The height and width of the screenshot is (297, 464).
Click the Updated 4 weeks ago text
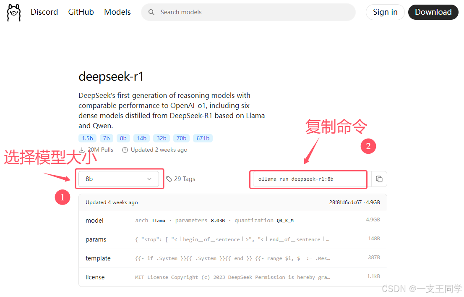pyautogui.click(x=112, y=202)
